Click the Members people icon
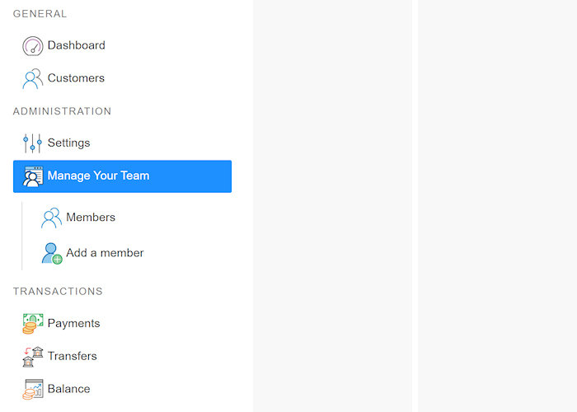This screenshot has width=577, height=412. click(51, 218)
